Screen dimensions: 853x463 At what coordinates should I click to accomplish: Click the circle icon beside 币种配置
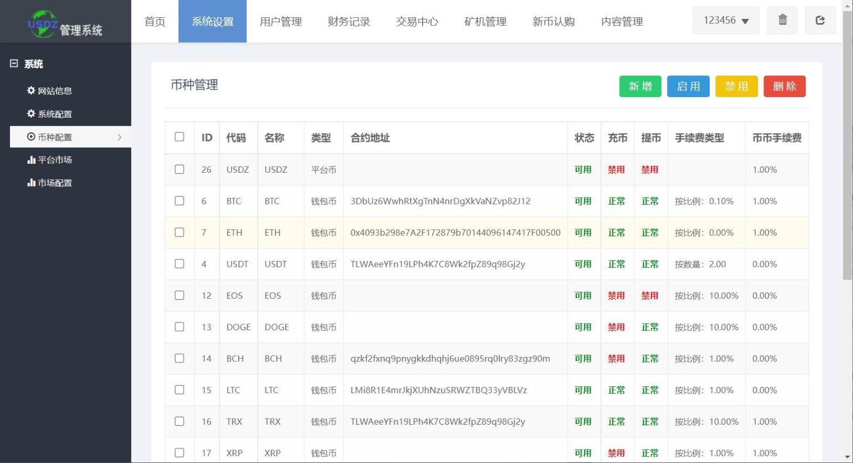[31, 137]
